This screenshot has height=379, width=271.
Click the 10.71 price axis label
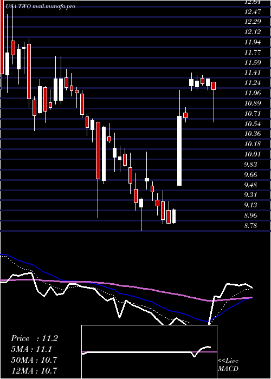253,113
